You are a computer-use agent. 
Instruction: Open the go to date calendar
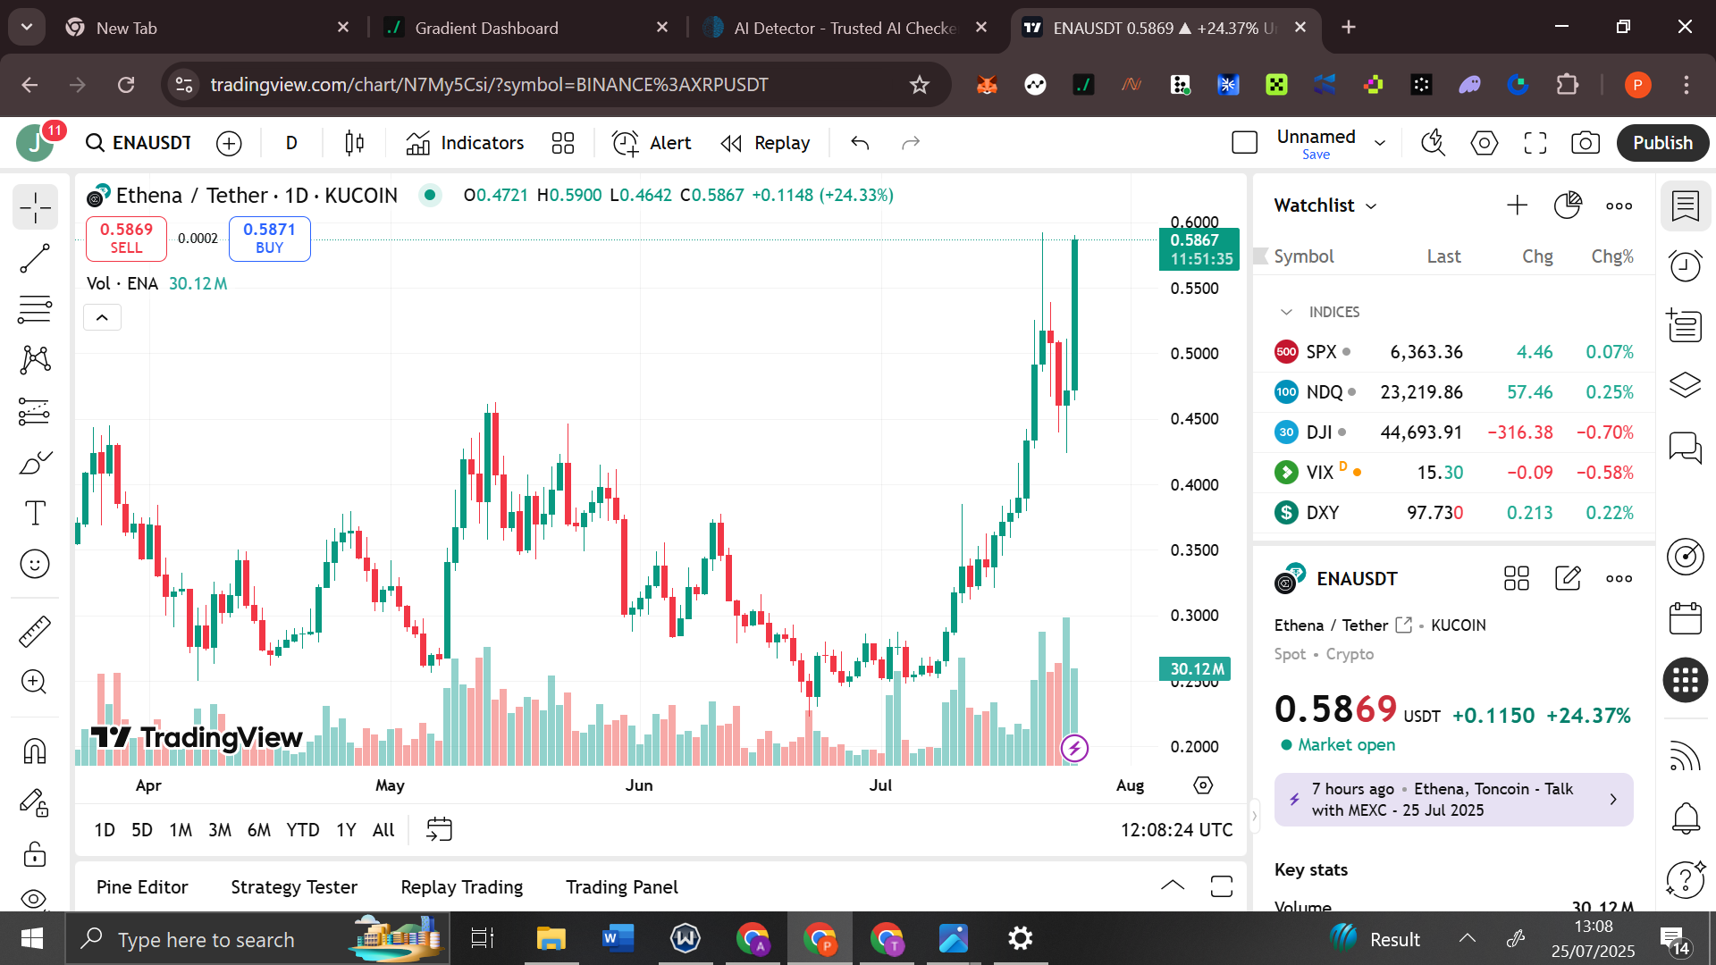click(x=439, y=830)
